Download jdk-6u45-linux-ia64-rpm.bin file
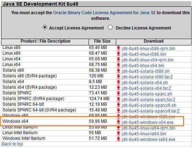 pos(148,128)
